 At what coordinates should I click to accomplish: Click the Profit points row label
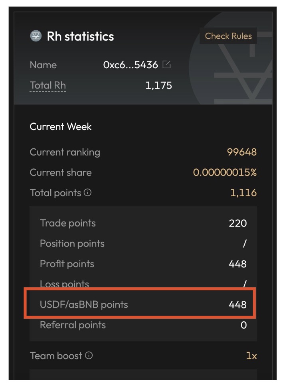pyautogui.click(x=67, y=264)
